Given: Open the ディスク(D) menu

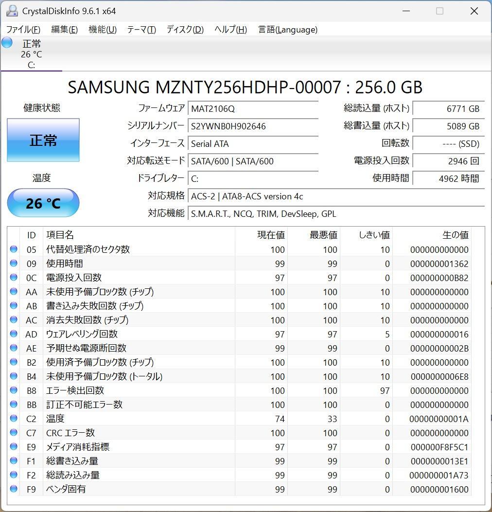Looking at the screenshot, I should (185, 30).
